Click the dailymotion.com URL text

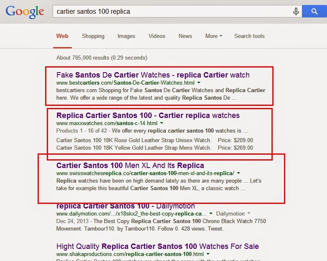tap(132, 213)
